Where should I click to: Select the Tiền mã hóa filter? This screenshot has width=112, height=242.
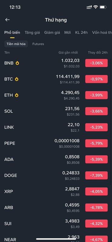click(x=16, y=44)
